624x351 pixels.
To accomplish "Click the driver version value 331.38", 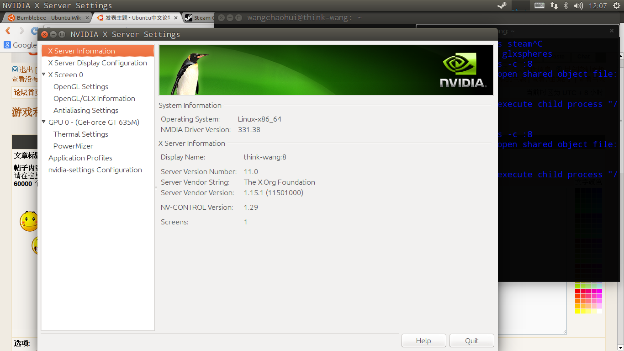I will click(249, 130).
